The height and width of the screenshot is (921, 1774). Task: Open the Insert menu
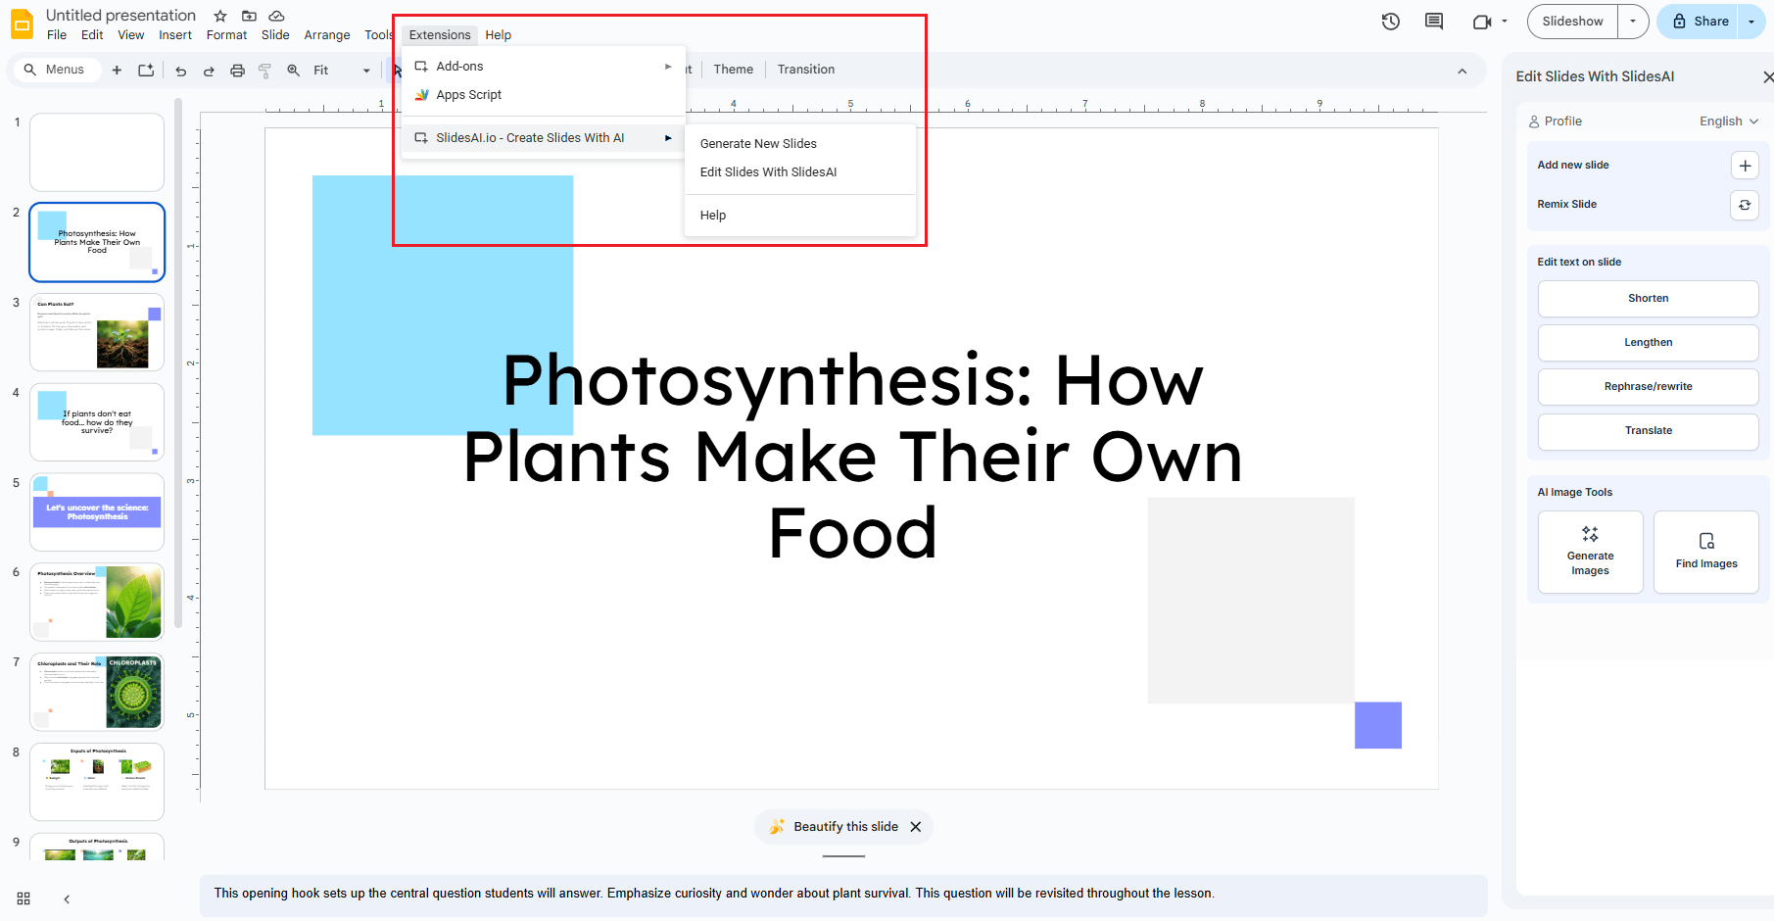point(175,35)
